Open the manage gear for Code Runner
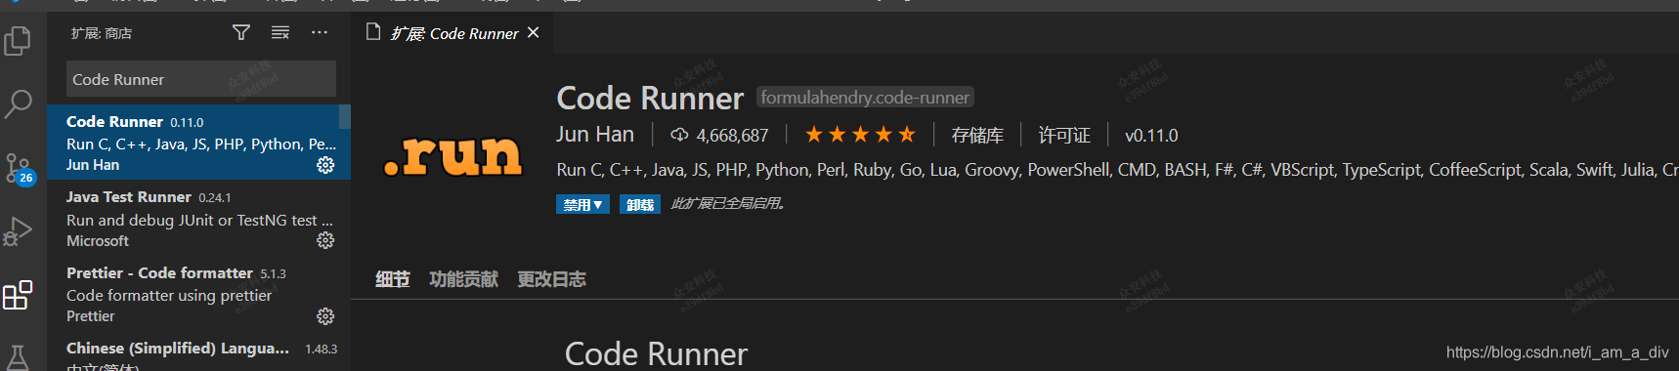Viewport: 1679px width, 371px height. [325, 165]
